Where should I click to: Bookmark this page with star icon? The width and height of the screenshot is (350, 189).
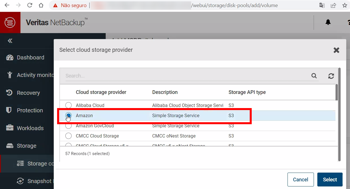click(345, 5)
